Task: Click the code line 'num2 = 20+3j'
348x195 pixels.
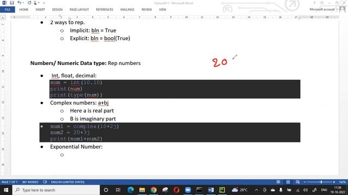Action: pyautogui.click(x=70, y=132)
